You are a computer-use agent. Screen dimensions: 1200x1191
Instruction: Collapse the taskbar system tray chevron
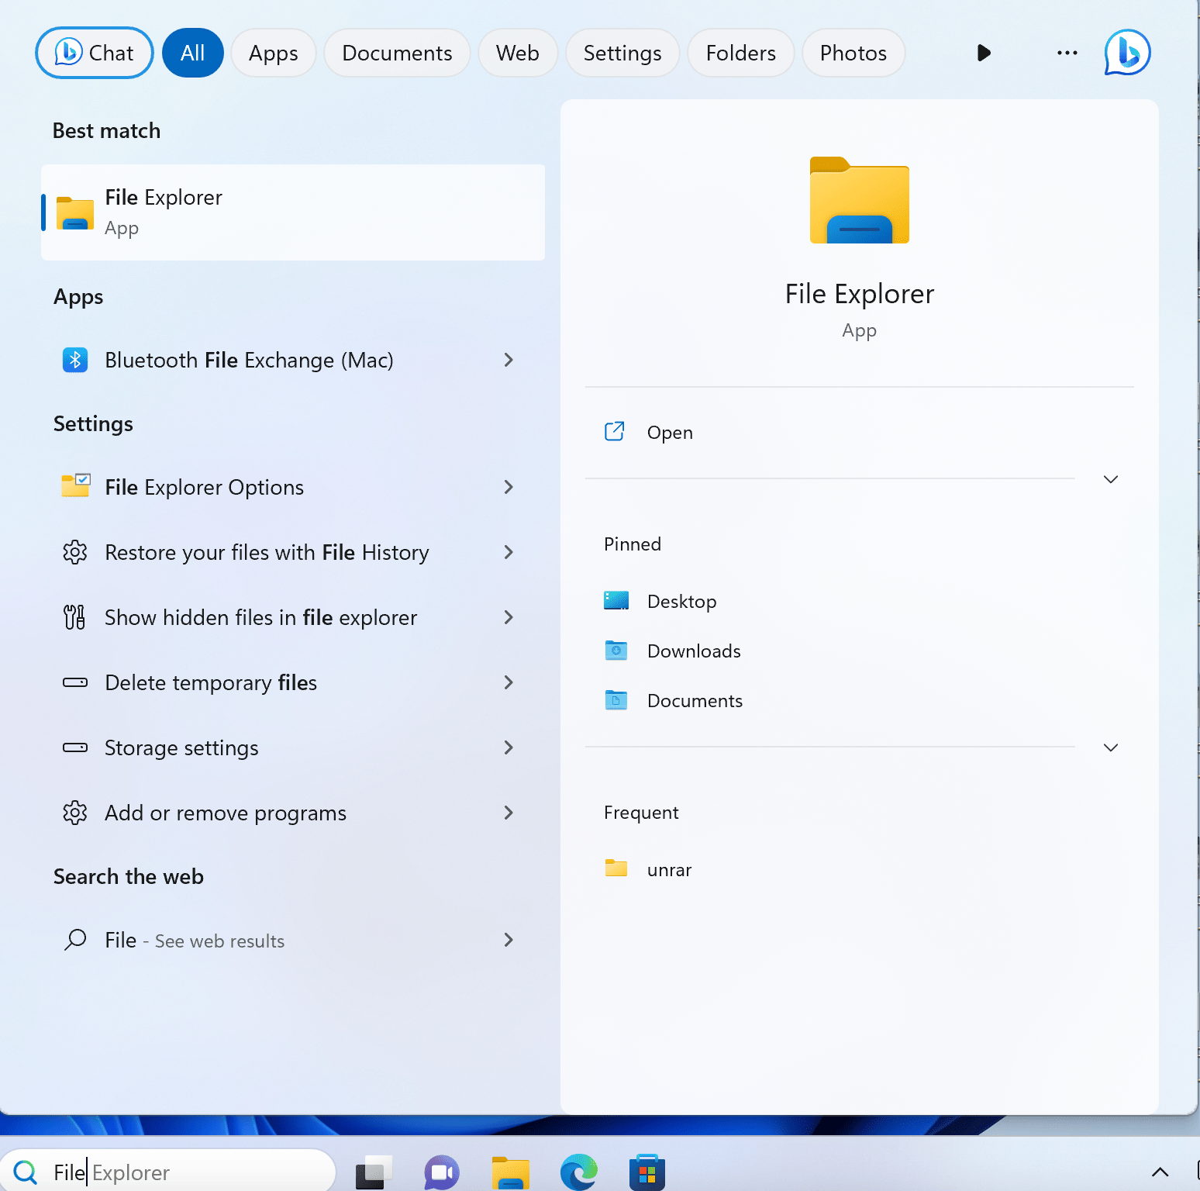[1160, 1172]
